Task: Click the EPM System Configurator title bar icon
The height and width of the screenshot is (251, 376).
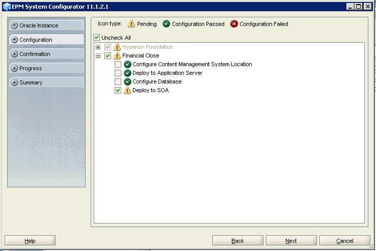Action: click(x=7, y=7)
